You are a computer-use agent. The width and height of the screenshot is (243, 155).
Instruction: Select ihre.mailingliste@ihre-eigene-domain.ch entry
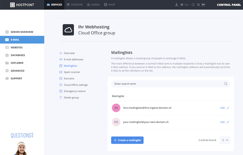(147, 108)
